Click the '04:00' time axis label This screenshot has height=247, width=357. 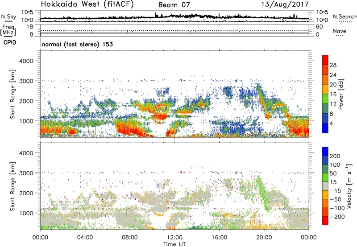(x=85, y=238)
